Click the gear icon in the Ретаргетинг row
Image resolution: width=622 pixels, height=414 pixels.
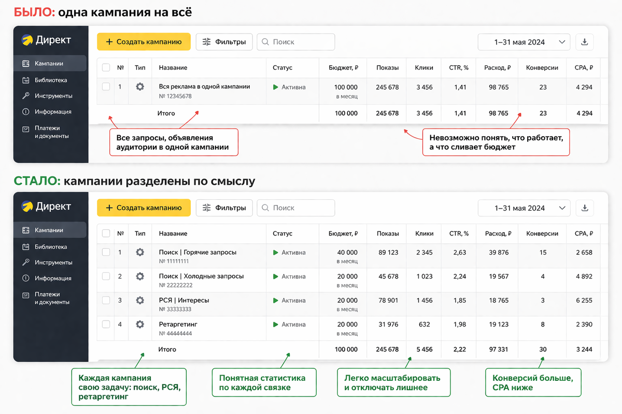point(139,324)
